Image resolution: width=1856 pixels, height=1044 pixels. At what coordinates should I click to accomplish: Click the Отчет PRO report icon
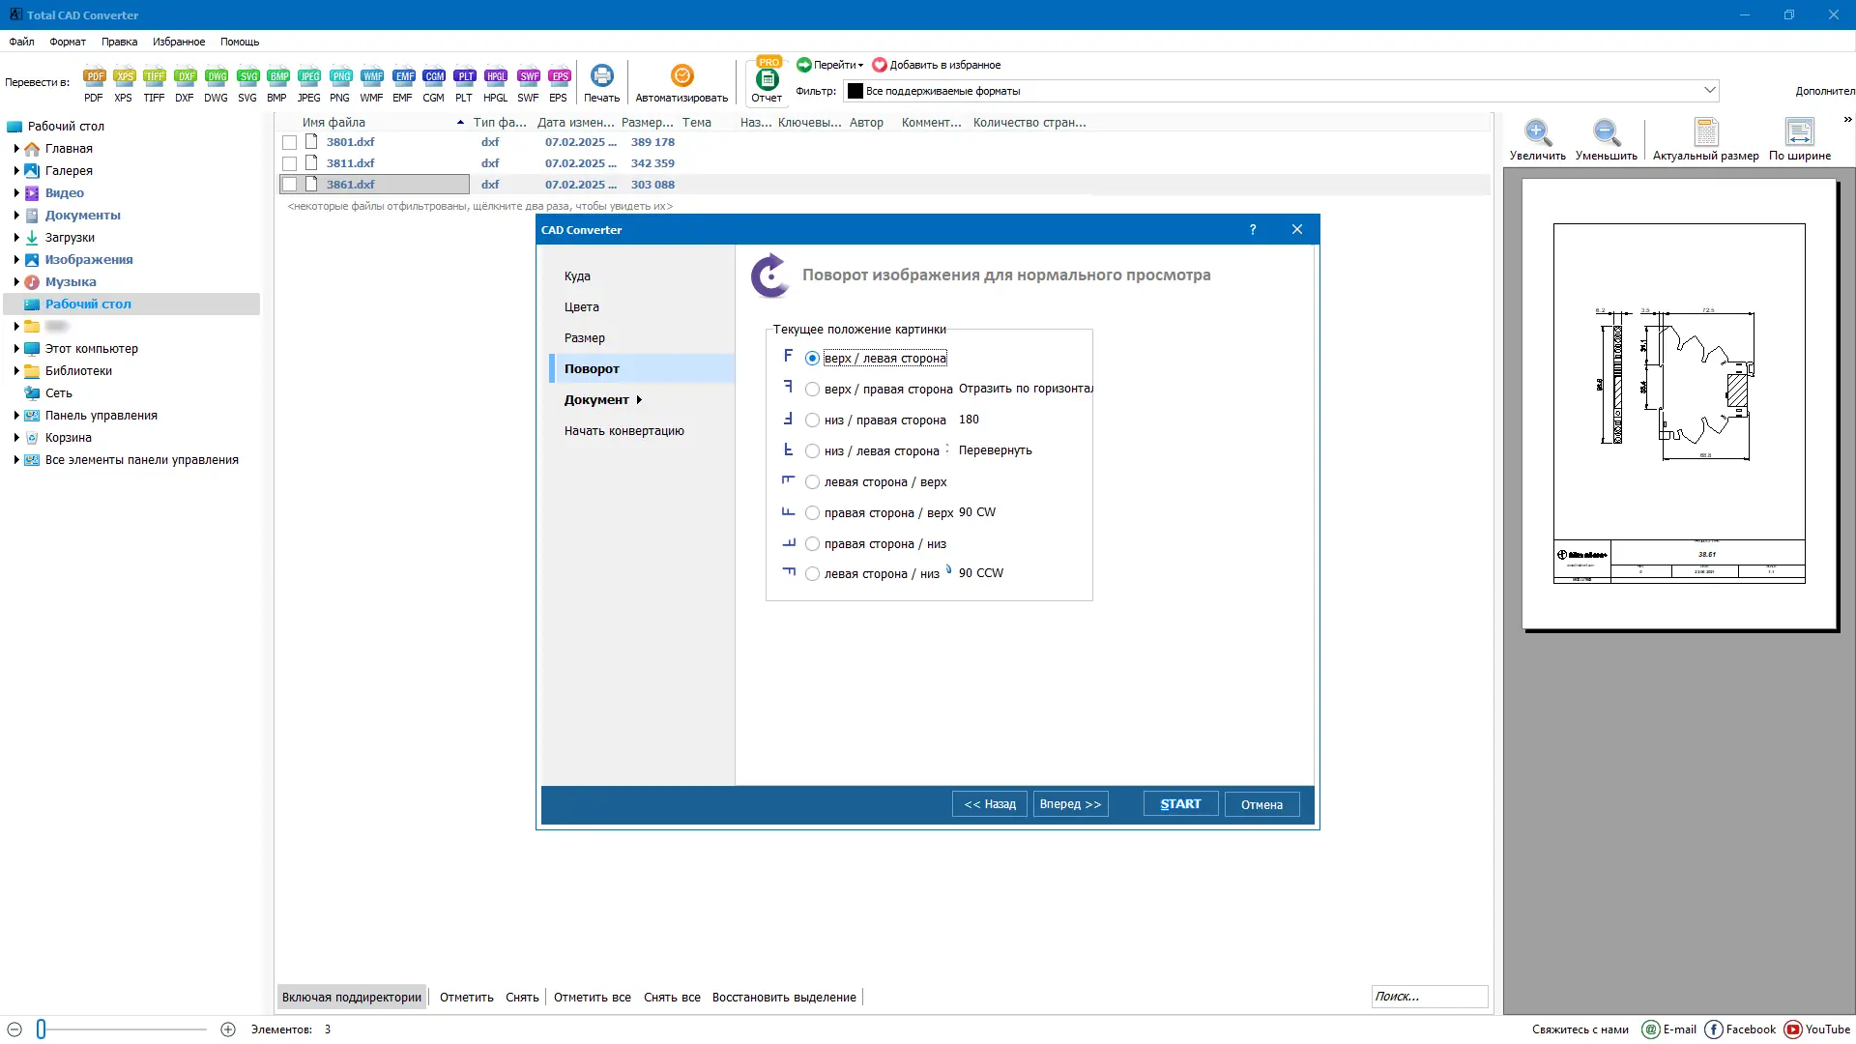coord(767,79)
